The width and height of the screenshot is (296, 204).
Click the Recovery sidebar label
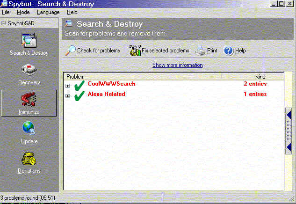click(29, 82)
